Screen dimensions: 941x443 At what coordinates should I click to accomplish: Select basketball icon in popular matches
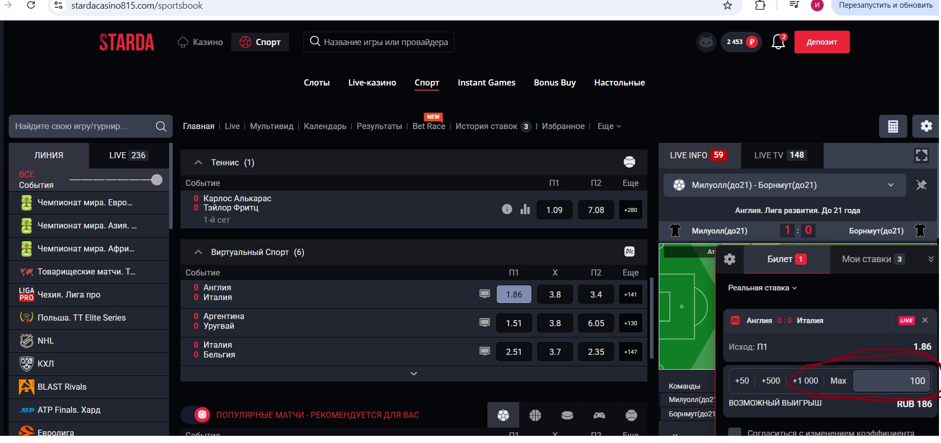535,415
